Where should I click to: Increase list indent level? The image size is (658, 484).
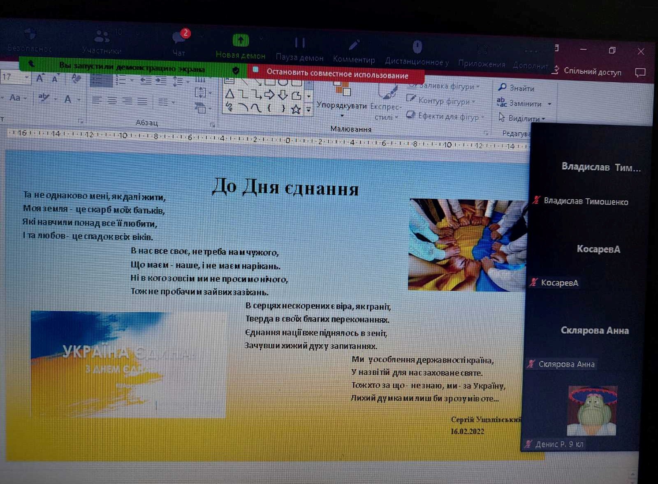[x=161, y=81]
